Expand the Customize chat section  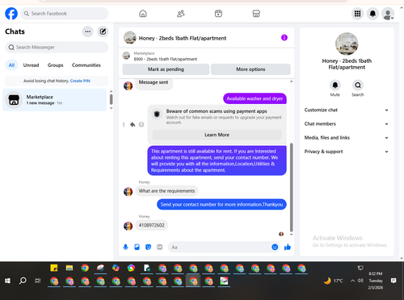point(347,110)
